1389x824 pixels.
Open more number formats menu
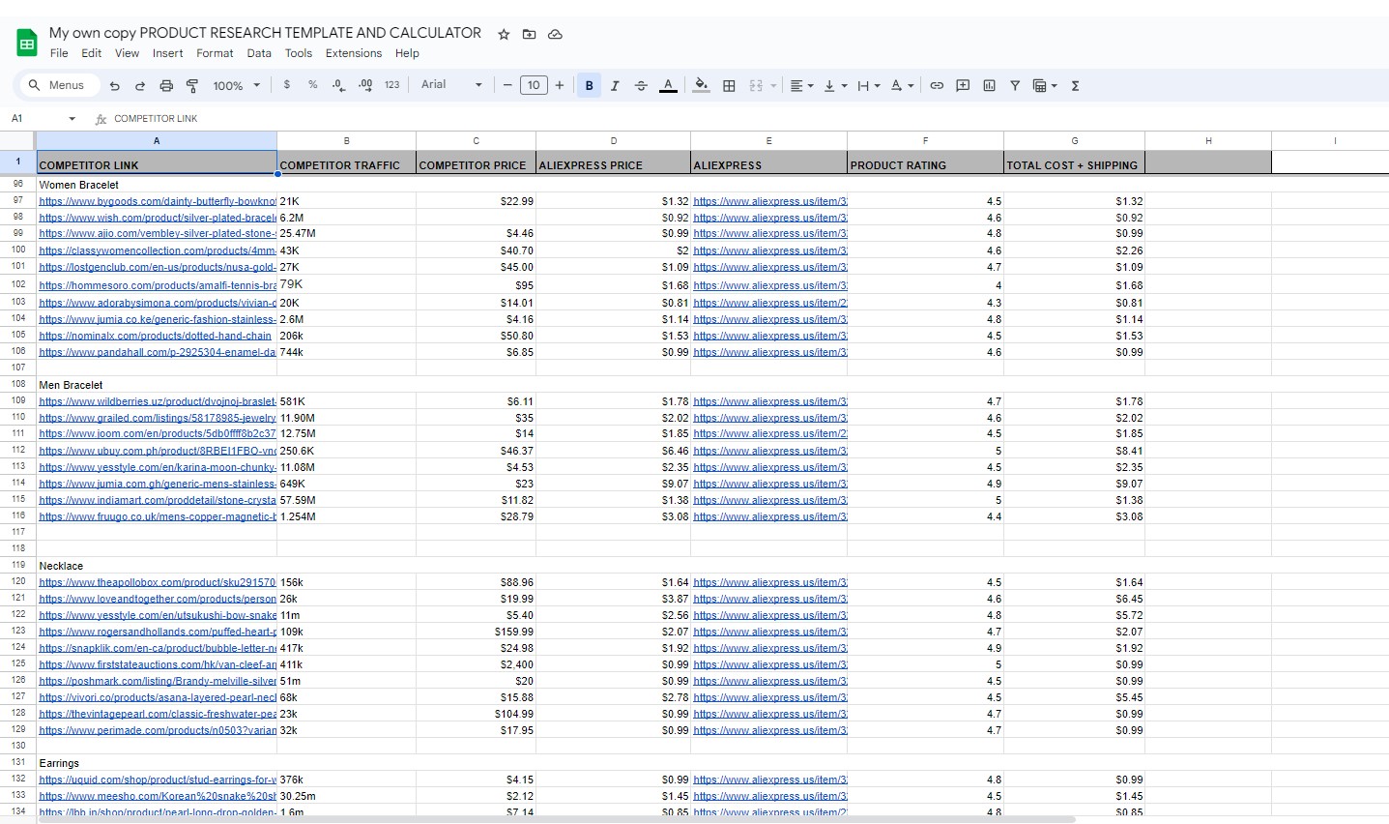(x=391, y=85)
